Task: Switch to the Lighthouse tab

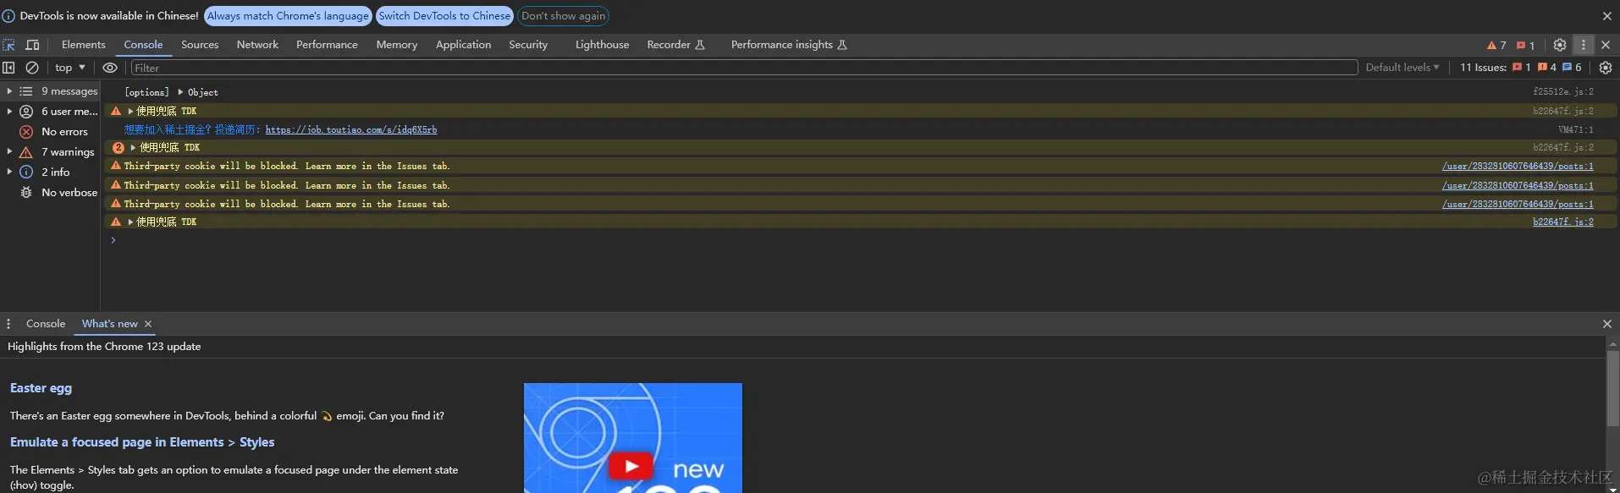Action: tap(602, 45)
